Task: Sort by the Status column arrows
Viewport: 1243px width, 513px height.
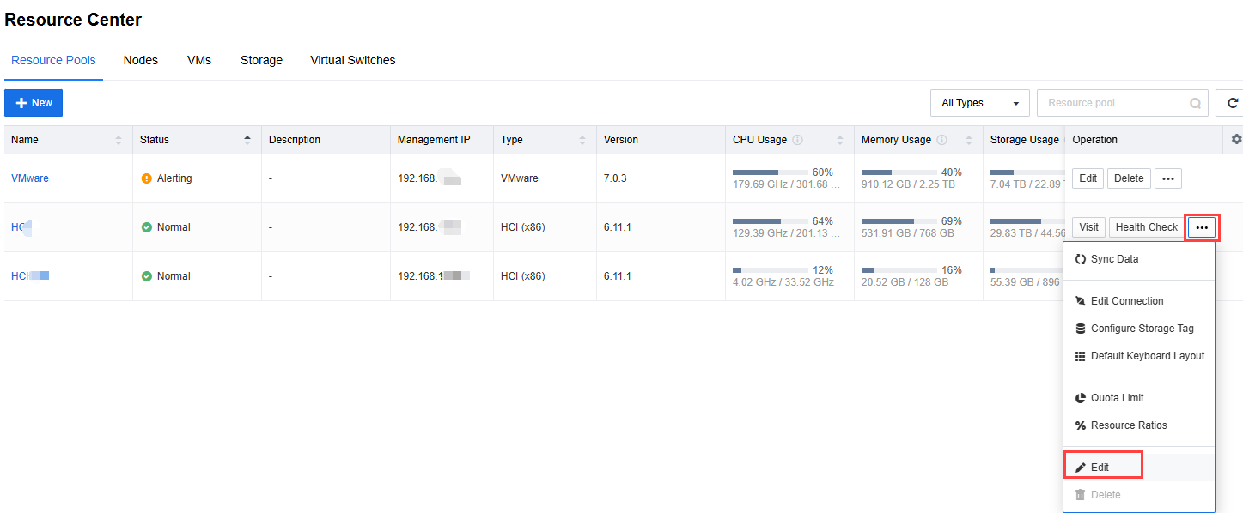Action: click(x=247, y=140)
